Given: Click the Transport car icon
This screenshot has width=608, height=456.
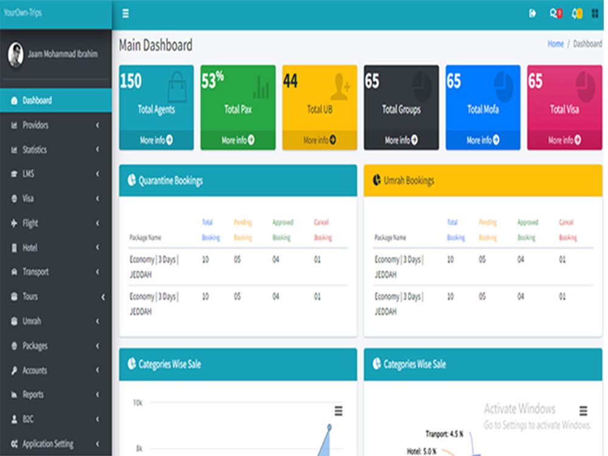Looking at the screenshot, I should [x=14, y=272].
